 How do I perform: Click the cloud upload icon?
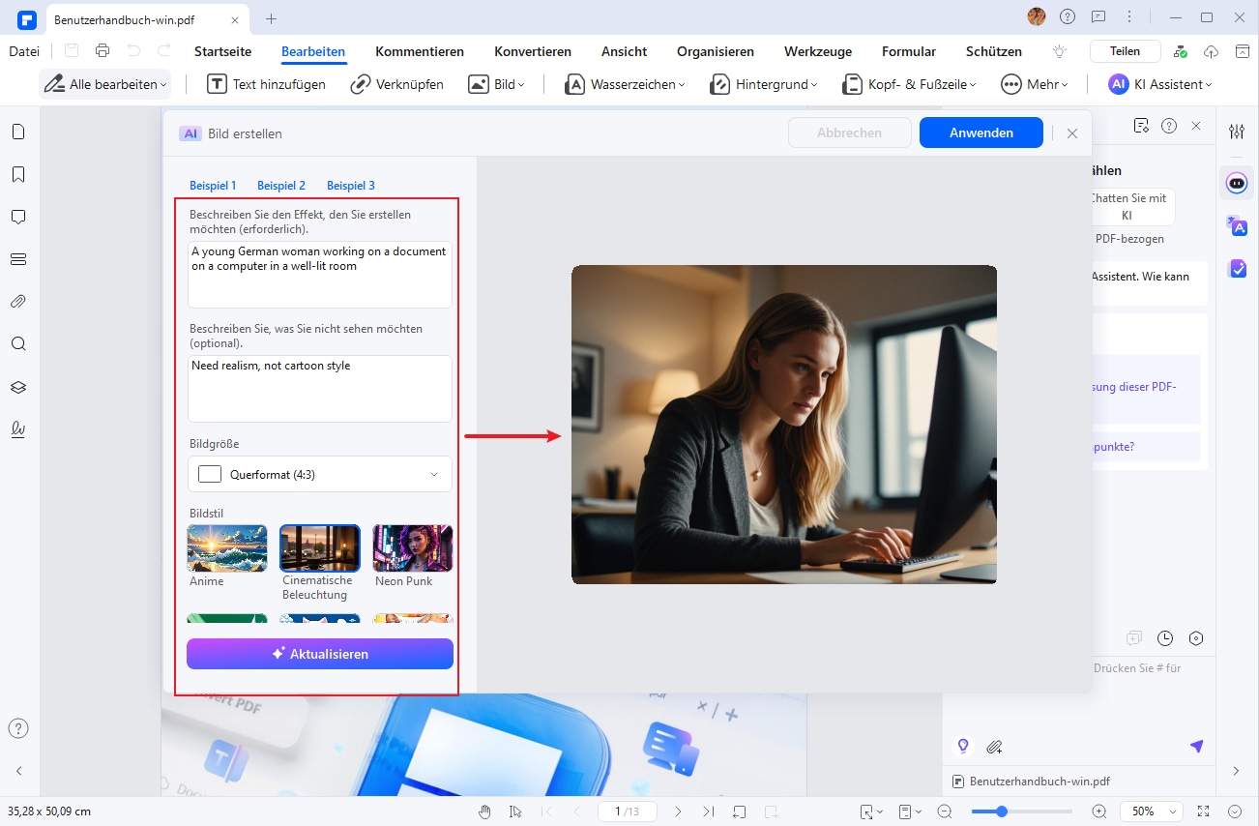(x=1212, y=51)
